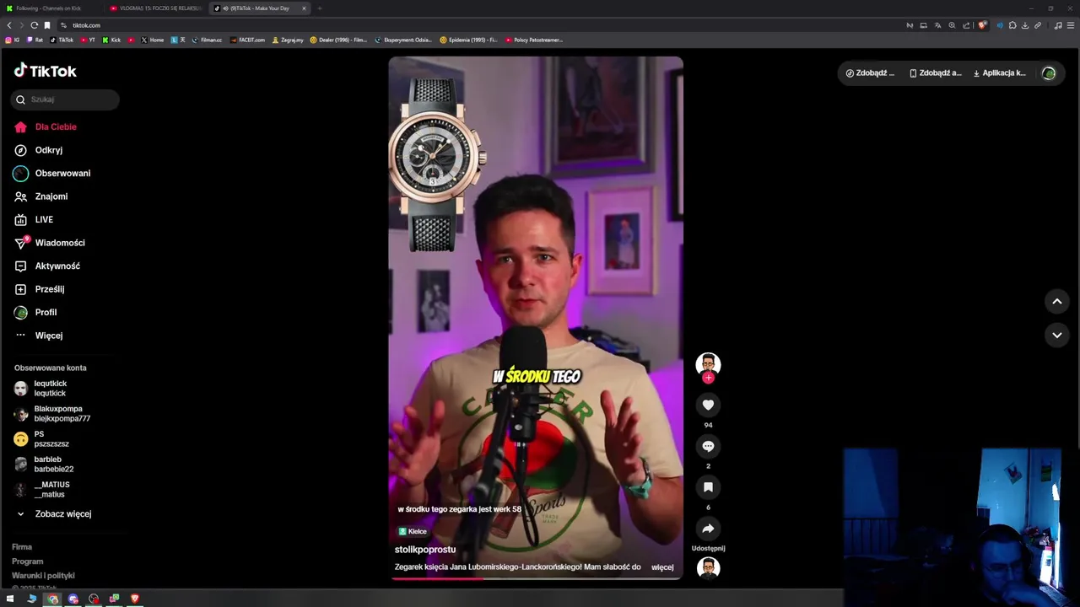Open the sound disc at bottom right of video
Screen dimensions: 1080x607
tap(708, 568)
